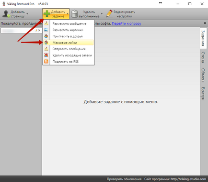Open Удалить выполненные dropdown arrow

tap(102, 14)
